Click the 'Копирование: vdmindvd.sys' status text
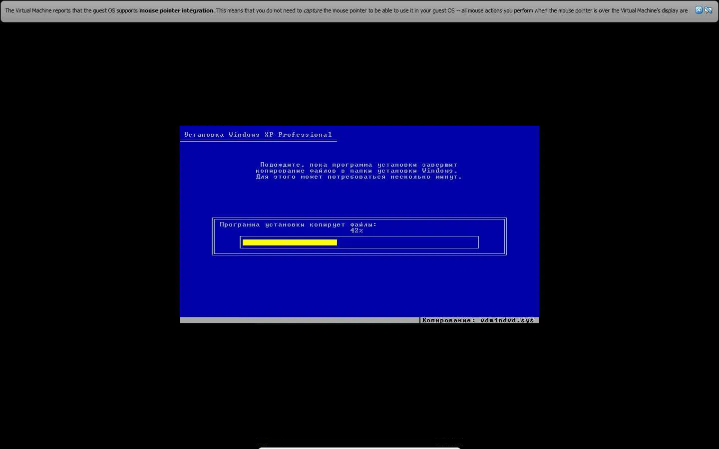 [x=478, y=320]
